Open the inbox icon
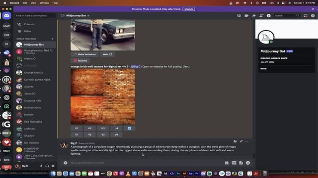Image resolution: width=318 pixels, height=178 pixels. pos(306,15)
